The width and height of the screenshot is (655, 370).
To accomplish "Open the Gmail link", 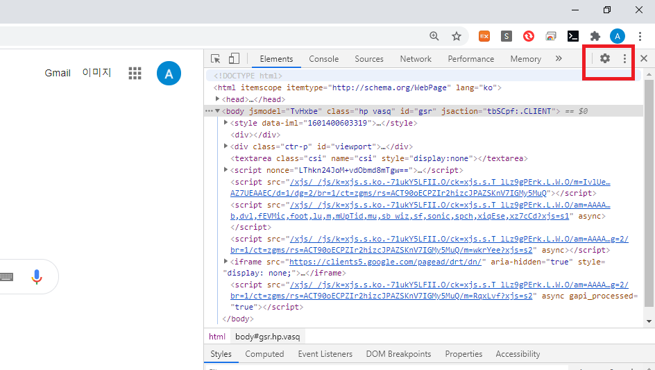I will coord(57,73).
